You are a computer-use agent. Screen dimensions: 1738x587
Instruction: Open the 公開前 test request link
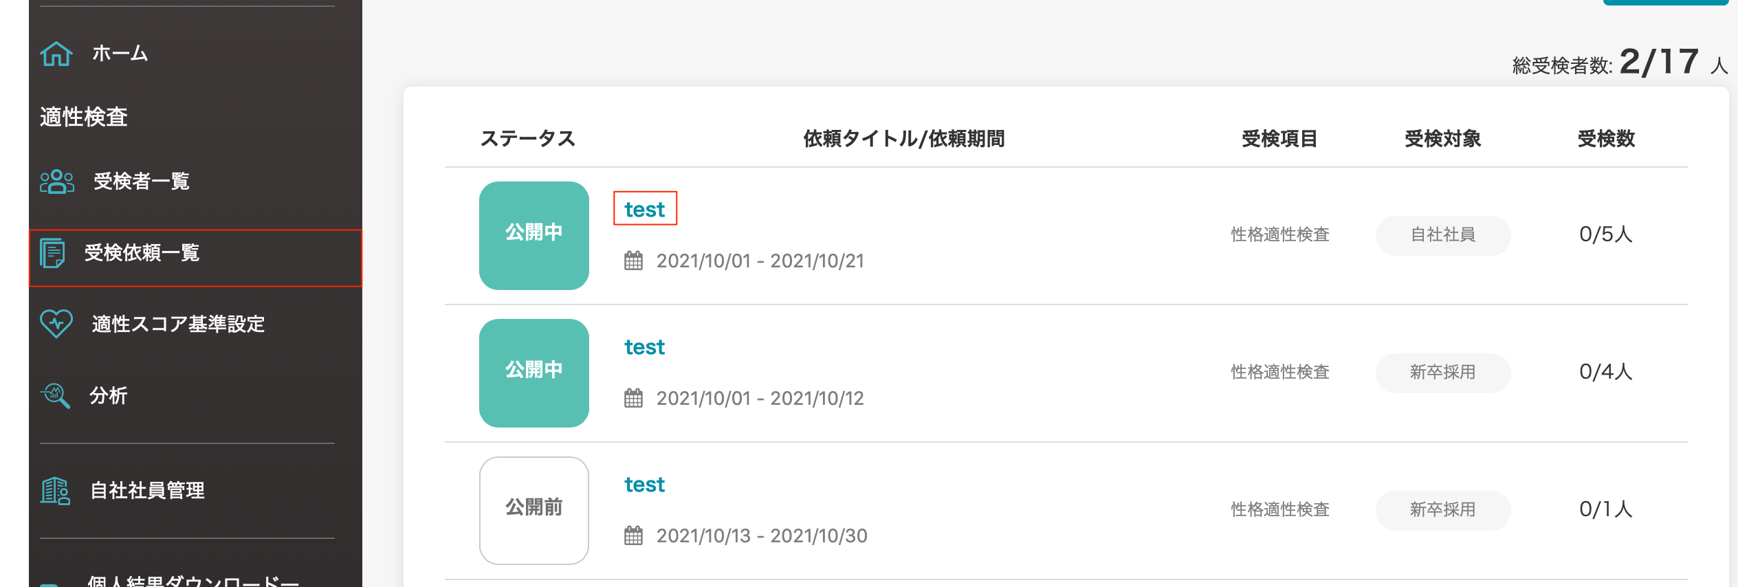click(x=643, y=484)
